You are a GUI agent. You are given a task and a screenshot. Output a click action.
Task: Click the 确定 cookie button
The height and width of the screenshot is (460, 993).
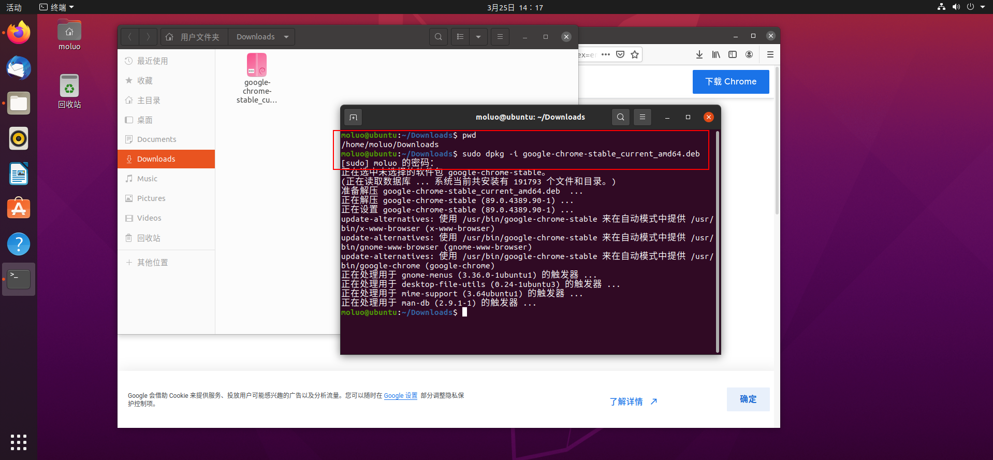tap(748, 399)
